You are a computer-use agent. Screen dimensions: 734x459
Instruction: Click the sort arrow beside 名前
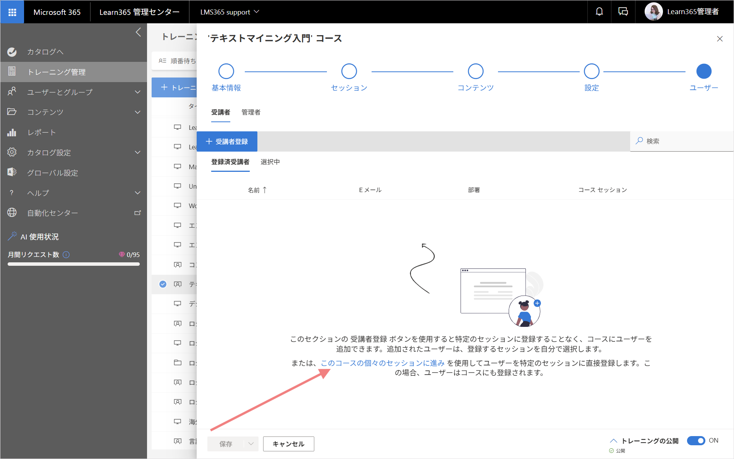(x=265, y=190)
